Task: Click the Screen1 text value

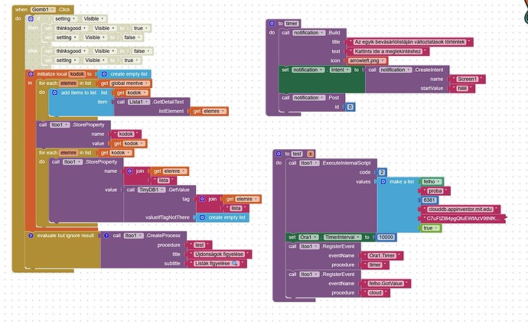Action: (x=467, y=79)
